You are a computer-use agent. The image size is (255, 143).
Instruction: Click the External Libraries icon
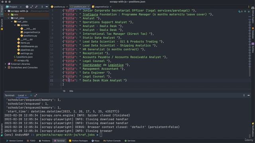(9, 64)
